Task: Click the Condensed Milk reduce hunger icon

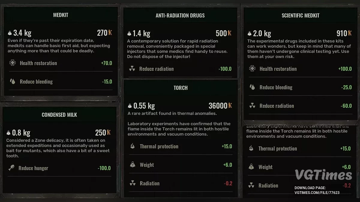Action: (x=11, y=168)
